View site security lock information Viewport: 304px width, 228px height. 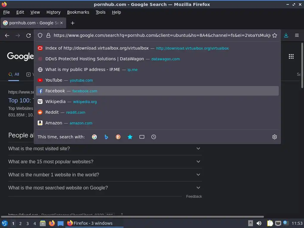48,35
